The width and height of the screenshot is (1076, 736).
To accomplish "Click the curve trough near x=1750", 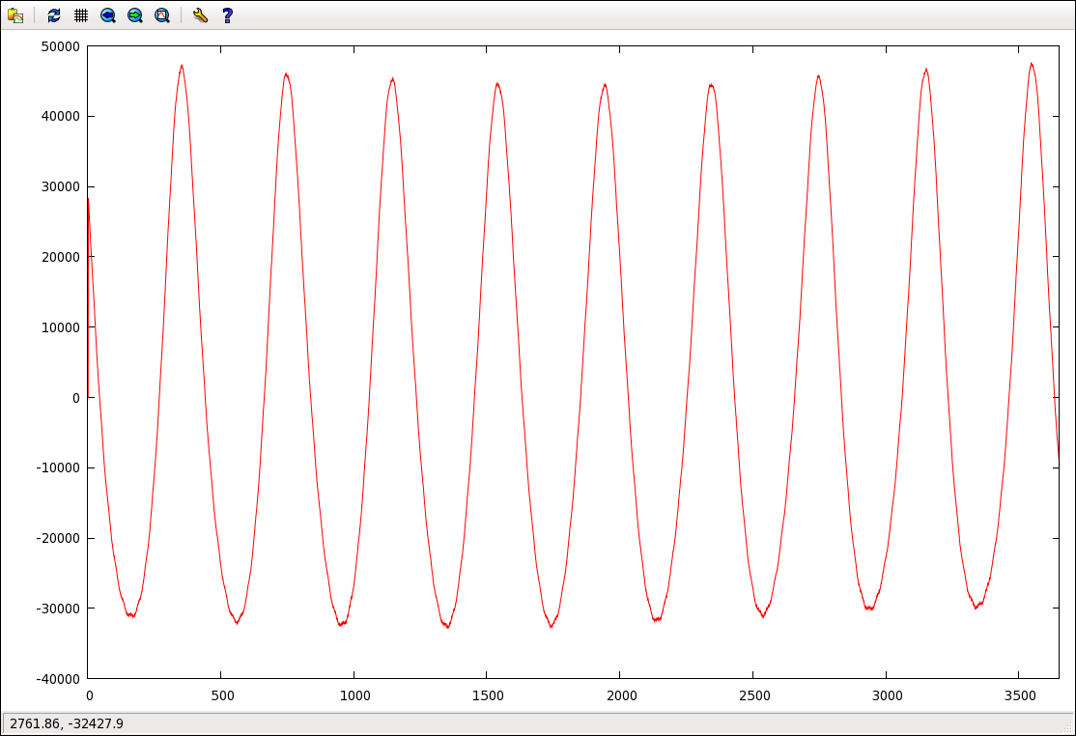I will 551,625.
